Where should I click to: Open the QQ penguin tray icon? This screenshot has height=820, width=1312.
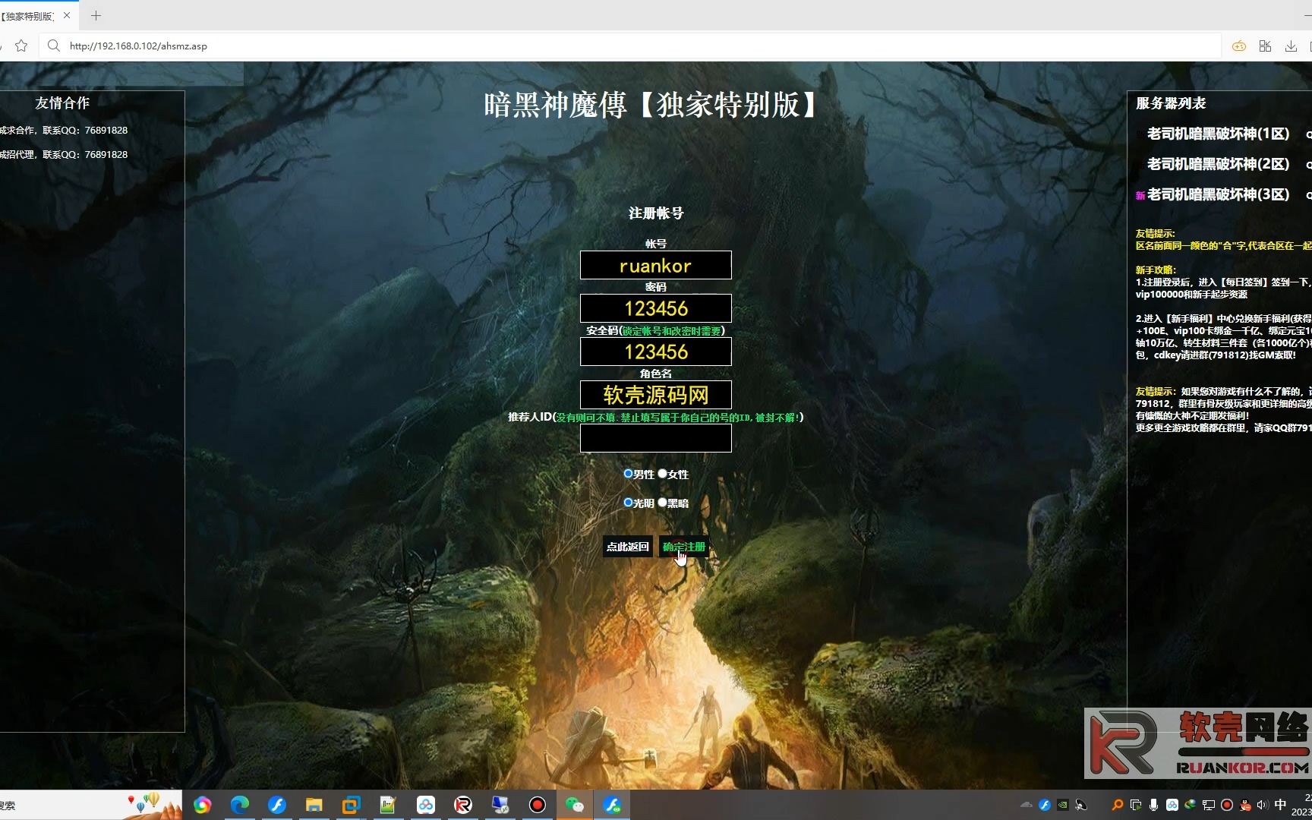tap(1245, 805)
